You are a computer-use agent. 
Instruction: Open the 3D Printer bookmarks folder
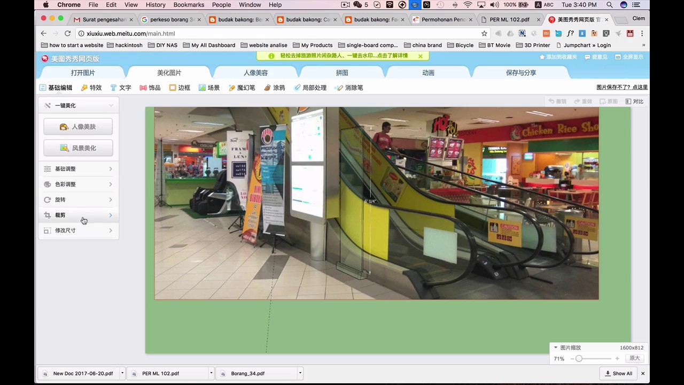point(533,45)
